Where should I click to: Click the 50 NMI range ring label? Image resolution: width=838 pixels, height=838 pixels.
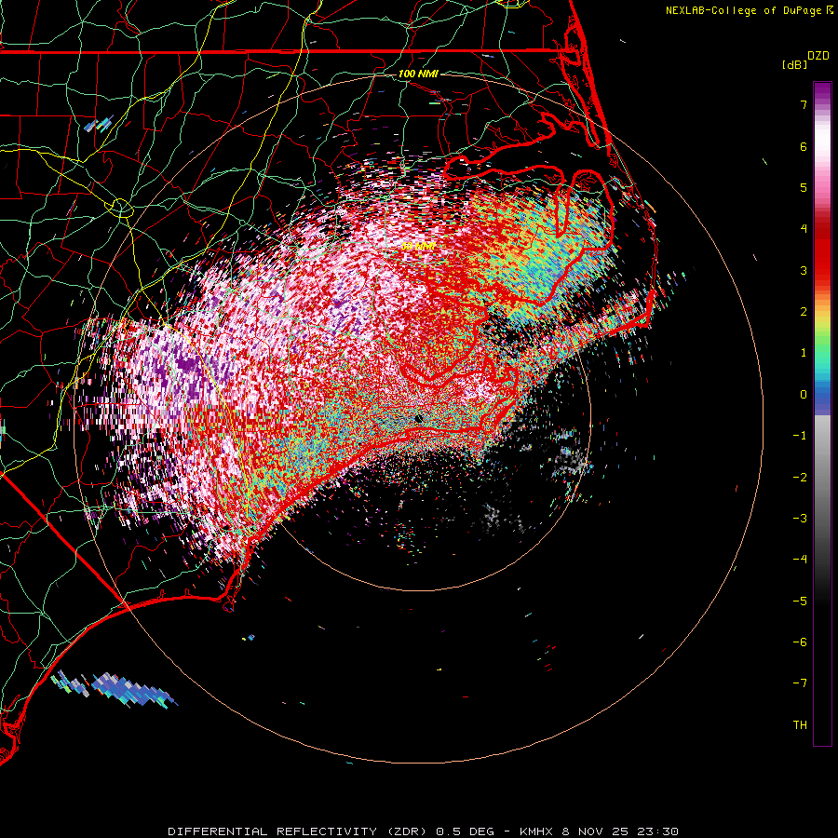tap(418, 247)
